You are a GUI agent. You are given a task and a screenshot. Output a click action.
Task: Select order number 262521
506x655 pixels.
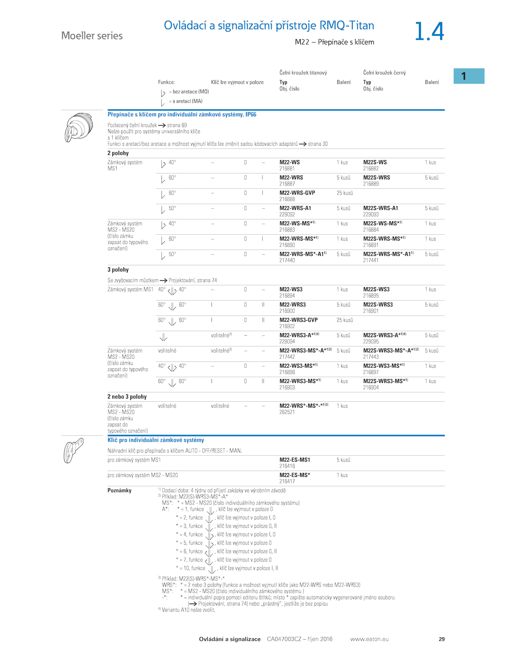287,412
